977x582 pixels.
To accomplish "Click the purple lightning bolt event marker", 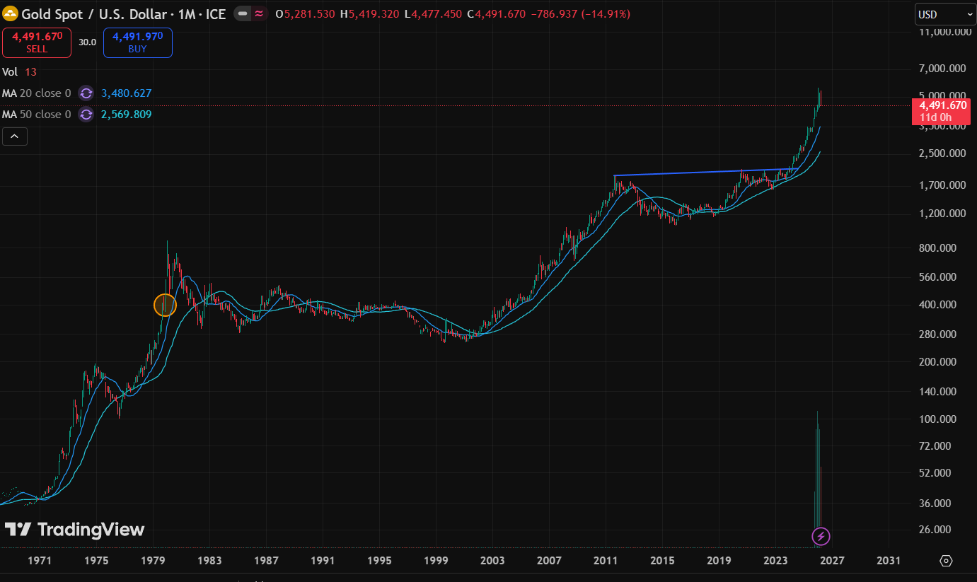I will [x=820, y=536].
